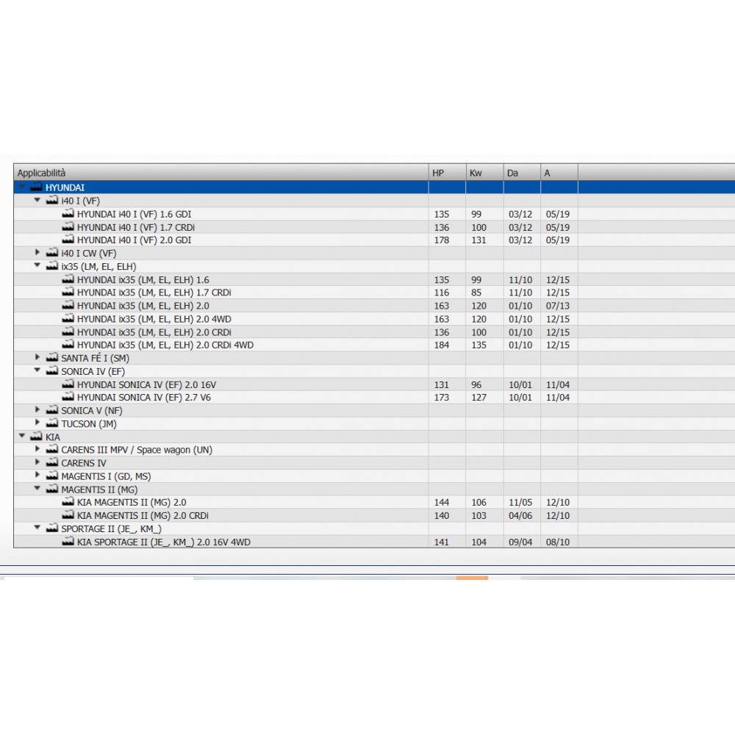Screen dimensions: 735x735
Task: Collapse the ix35 (LM, EL, ELH) group
Action: 38,266
